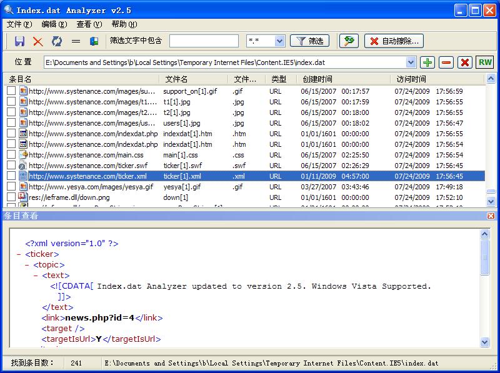Screen dimensions: 500x373
Task: Open the 帮助(H) menu
Action: pos(124,24)
